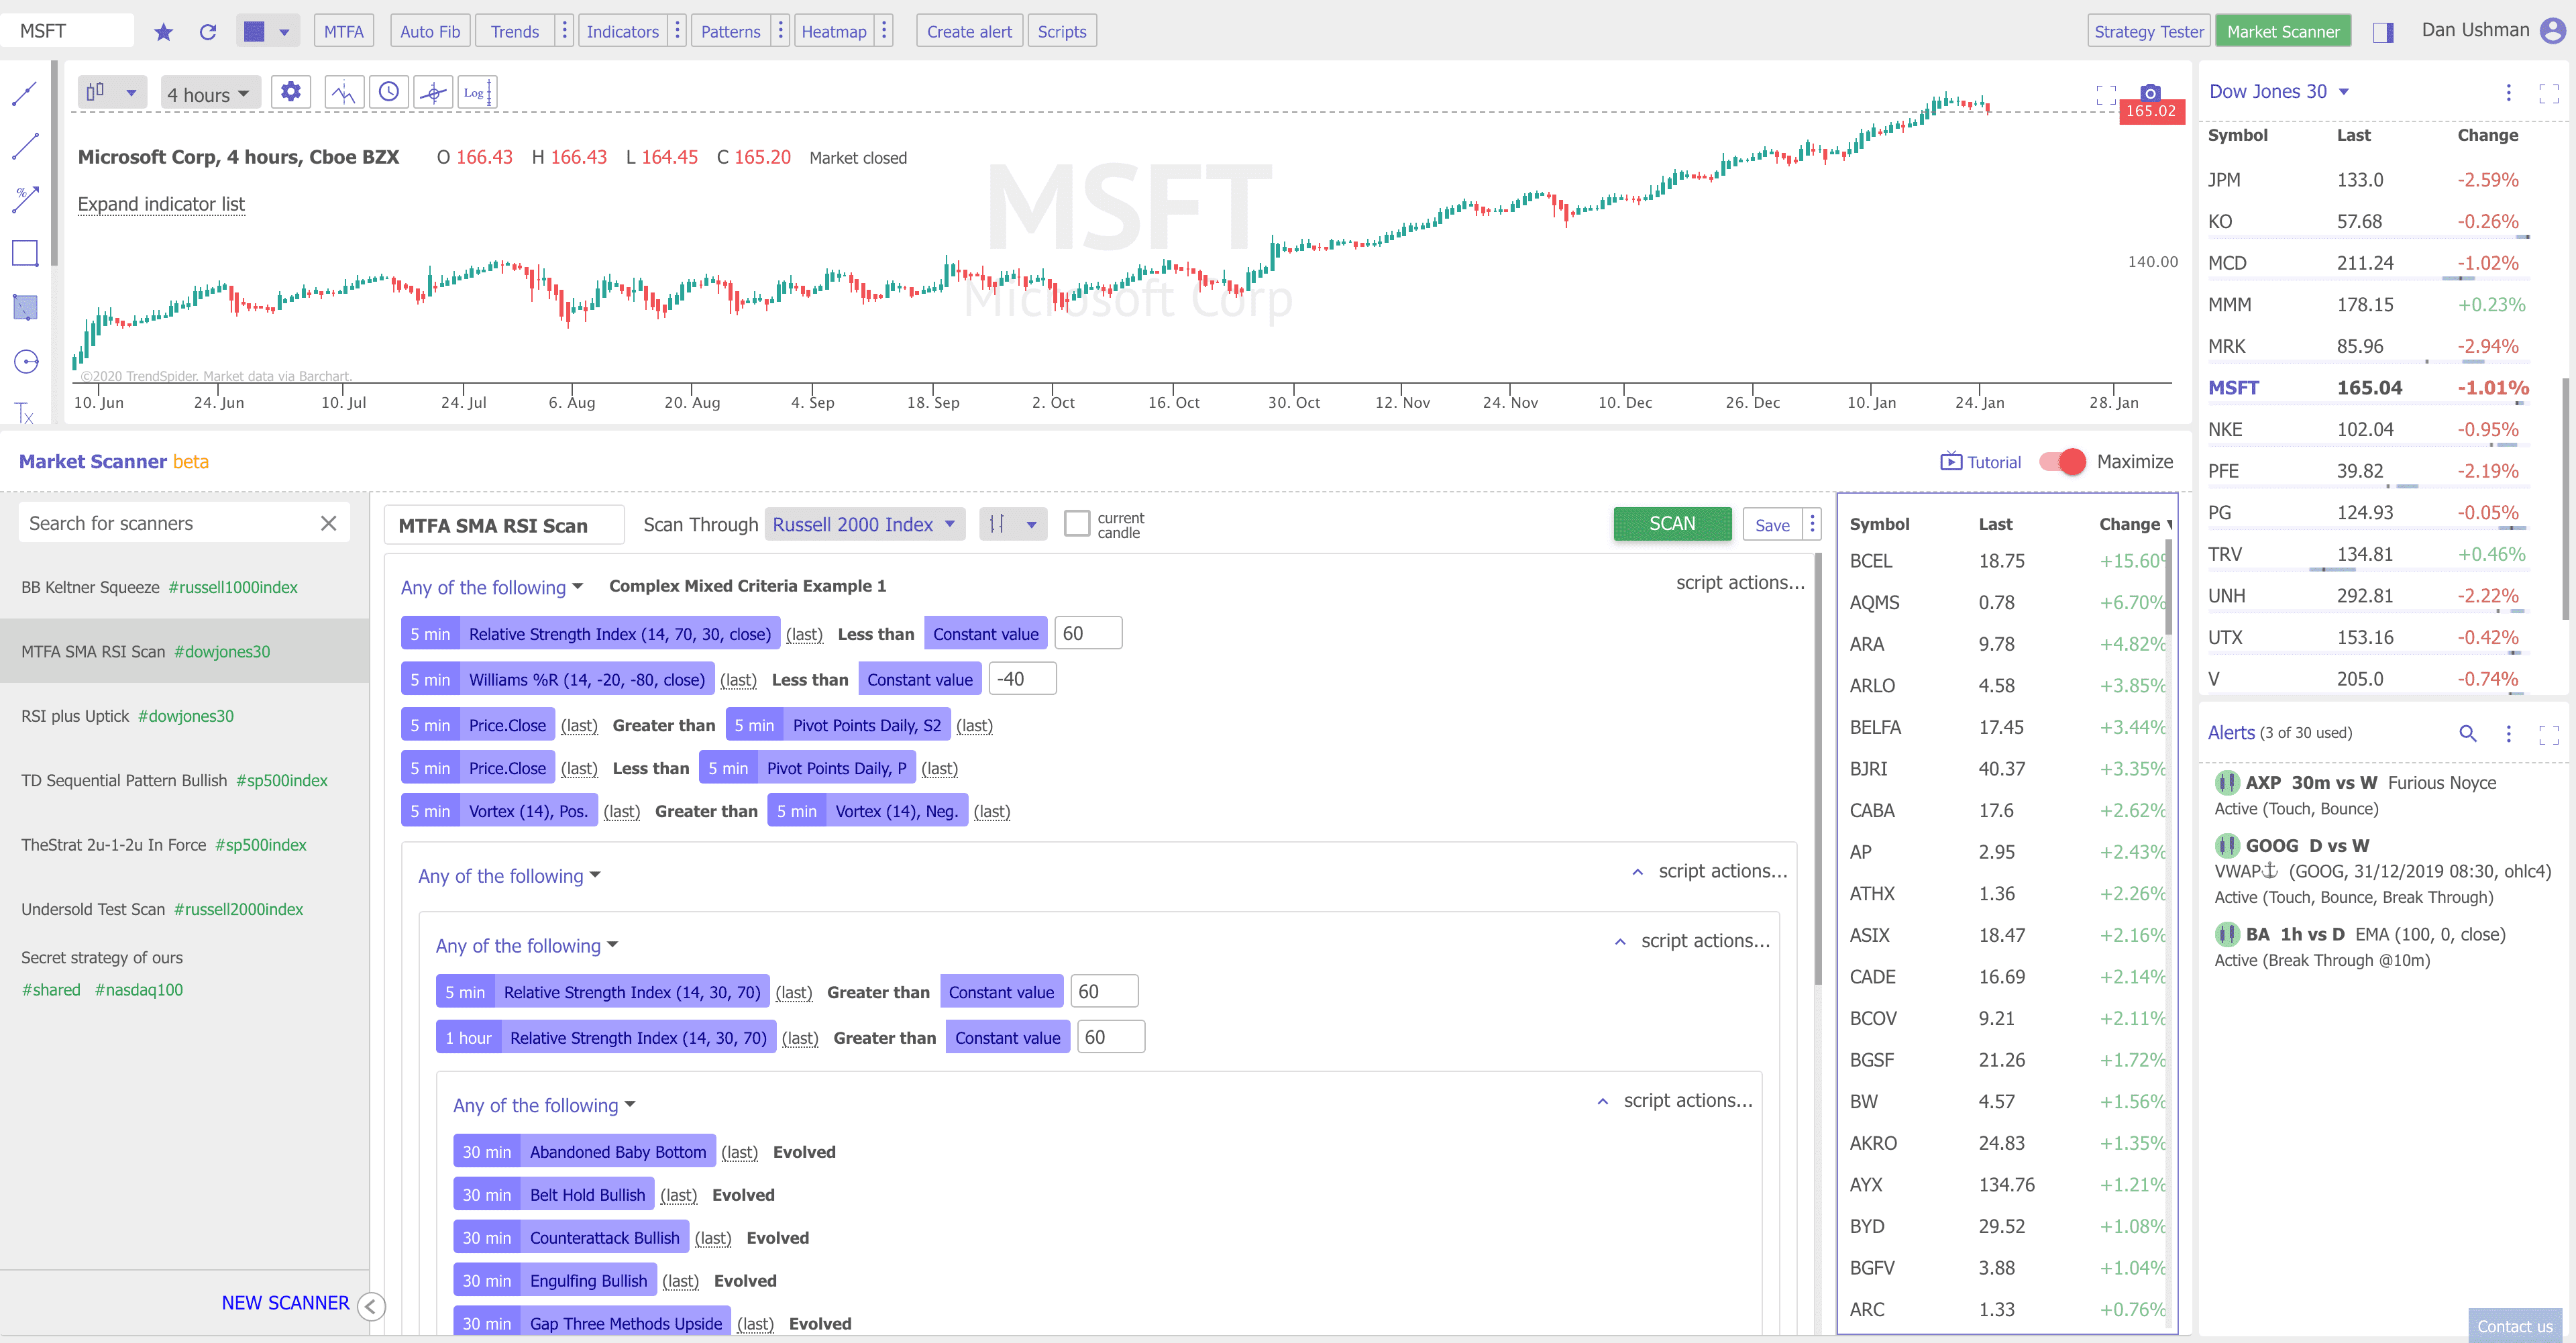Switch to the MTFA tab
This screenshot has height=1343, width=2576.
coord(343,30)
